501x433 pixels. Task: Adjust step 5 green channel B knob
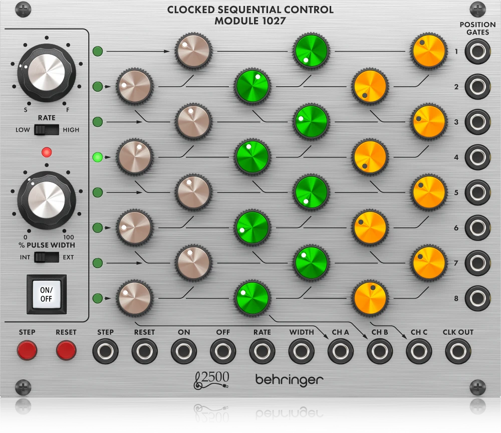click(311, 192)
